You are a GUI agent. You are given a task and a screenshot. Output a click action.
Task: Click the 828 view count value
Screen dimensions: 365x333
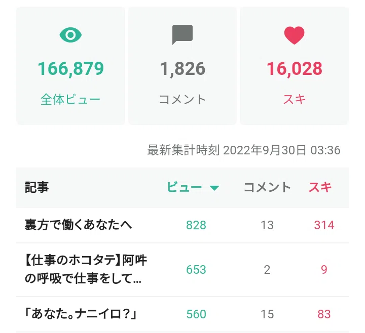pyautogui.click(x=196, y=225)
